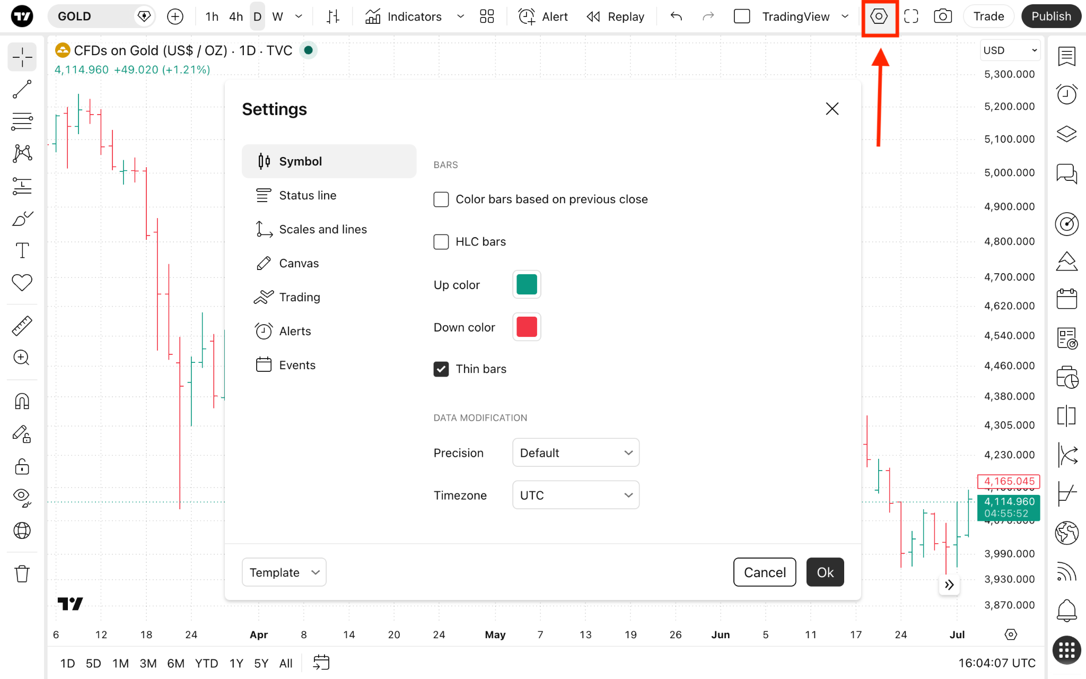The height and width of the screenshot is (679, 1086).
Task: Enable the HLC bars checkbox
Action: (441, 242)
